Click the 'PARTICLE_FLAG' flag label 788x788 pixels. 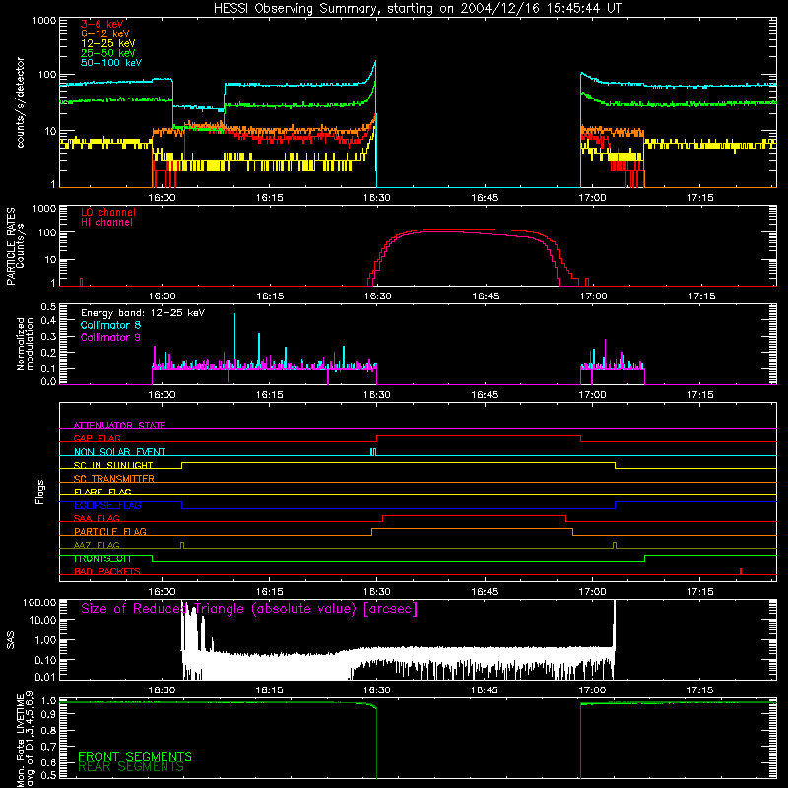pos(110,531)
